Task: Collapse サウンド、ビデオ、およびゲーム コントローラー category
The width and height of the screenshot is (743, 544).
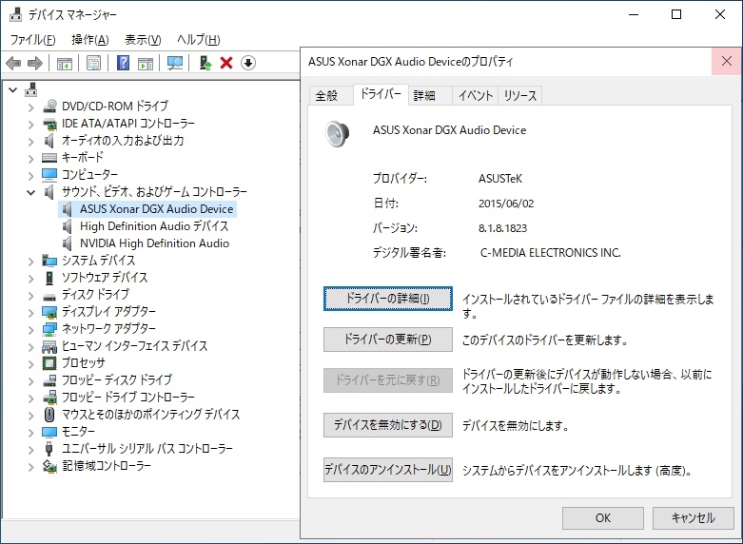Action: point(31,192)
